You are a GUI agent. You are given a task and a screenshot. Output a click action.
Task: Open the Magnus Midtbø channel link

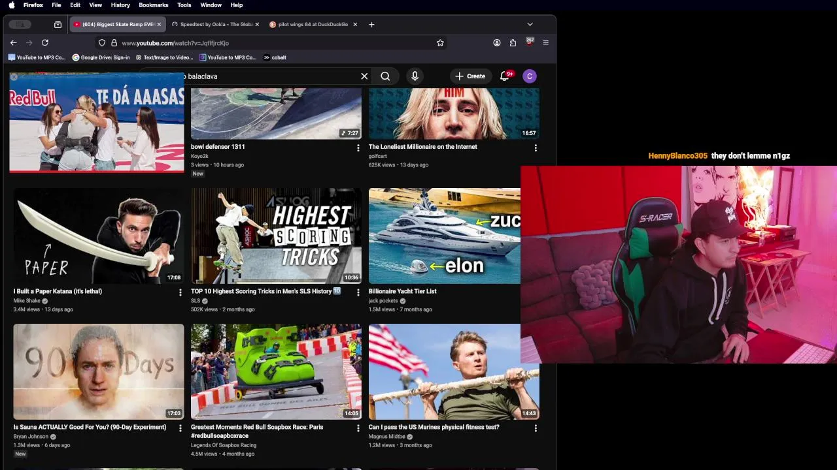click(x=387, y=437)
